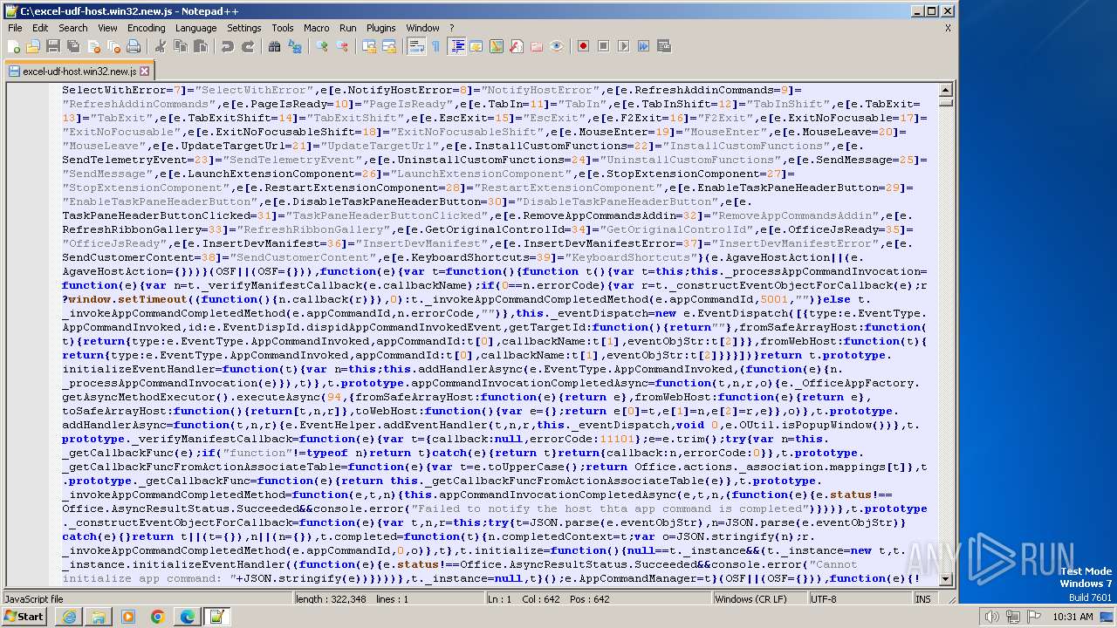Show the Document Map panel icon
This screenshot has height=628, width=1117.
497,46
